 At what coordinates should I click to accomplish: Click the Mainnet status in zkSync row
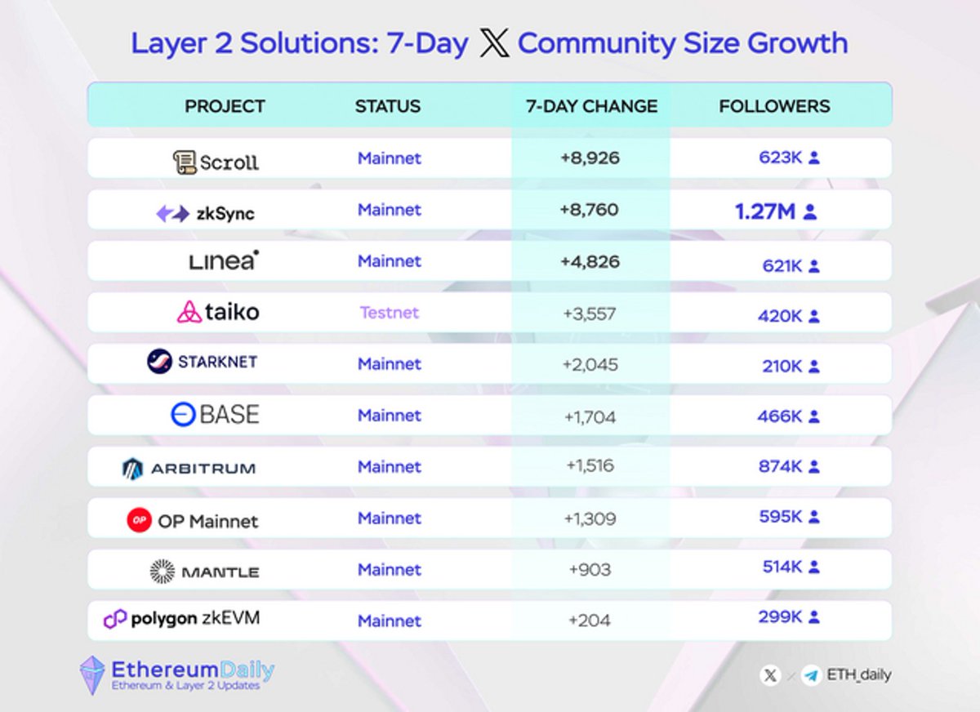coord(390,210)
